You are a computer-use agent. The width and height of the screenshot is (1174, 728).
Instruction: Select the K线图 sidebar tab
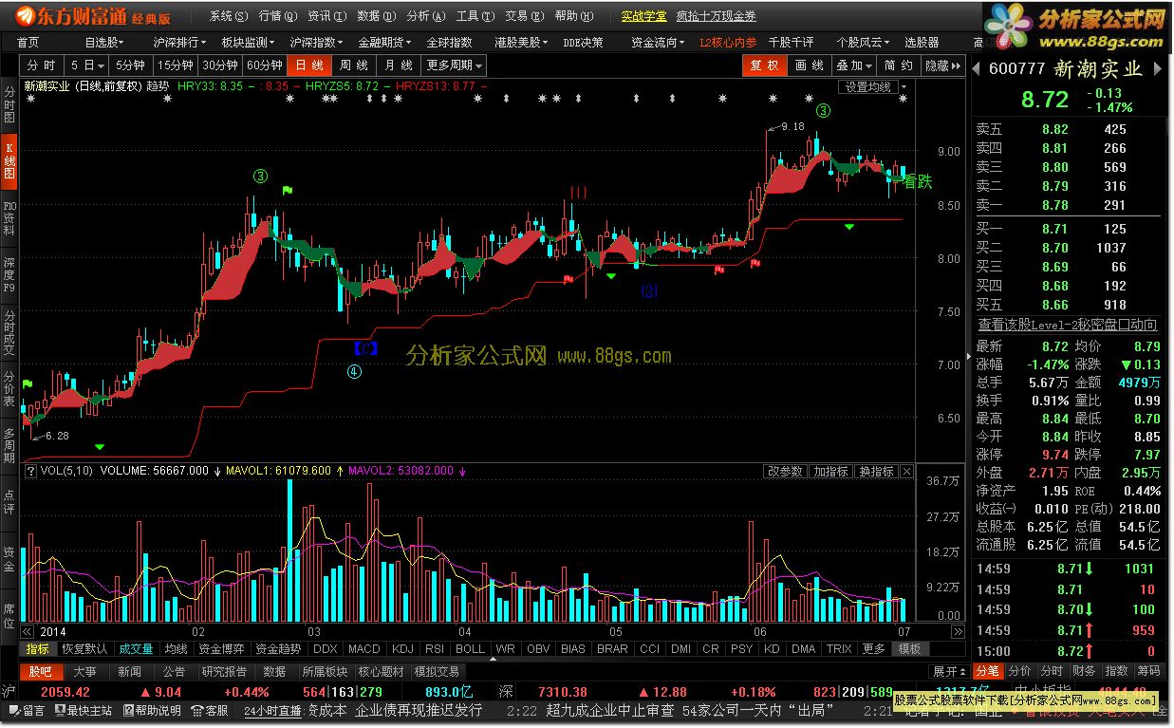pyautogui.click(x=9, y=160)
